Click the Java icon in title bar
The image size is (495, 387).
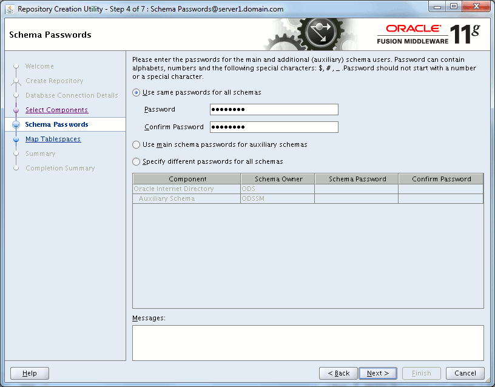(10, 9)
